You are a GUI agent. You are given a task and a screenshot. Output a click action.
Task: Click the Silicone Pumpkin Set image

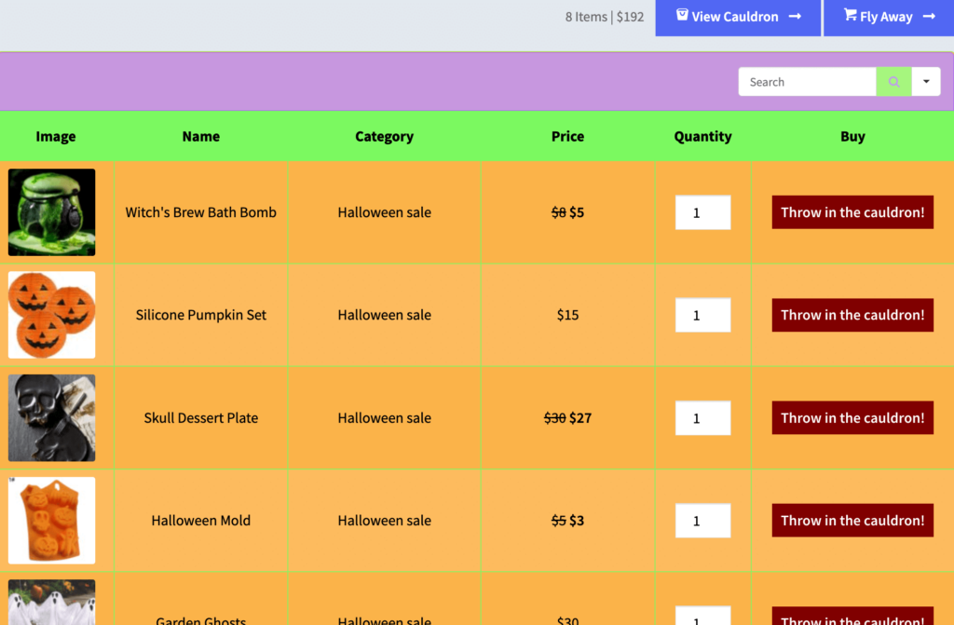[51, 315]
